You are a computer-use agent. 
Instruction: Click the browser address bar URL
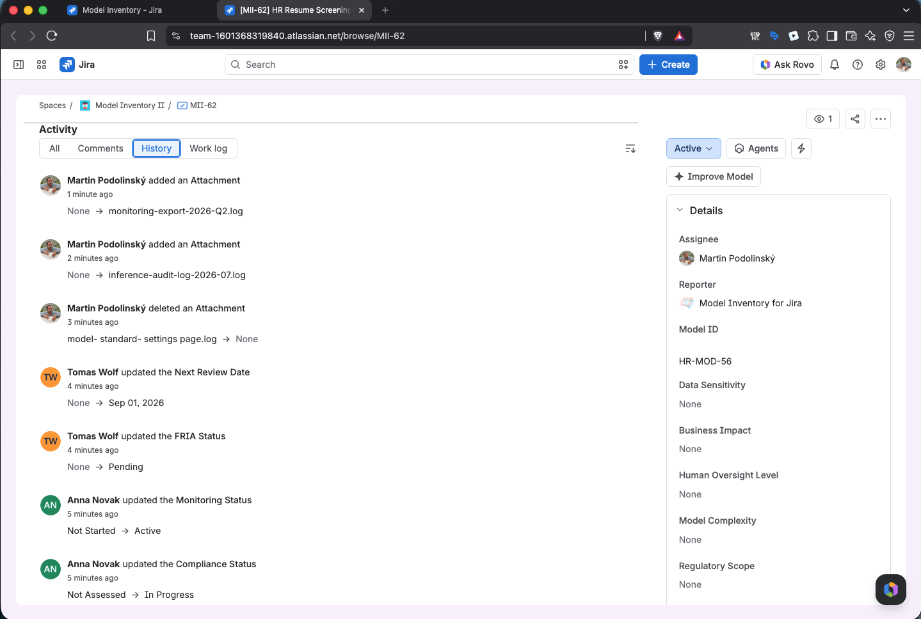tap(297, 36)
